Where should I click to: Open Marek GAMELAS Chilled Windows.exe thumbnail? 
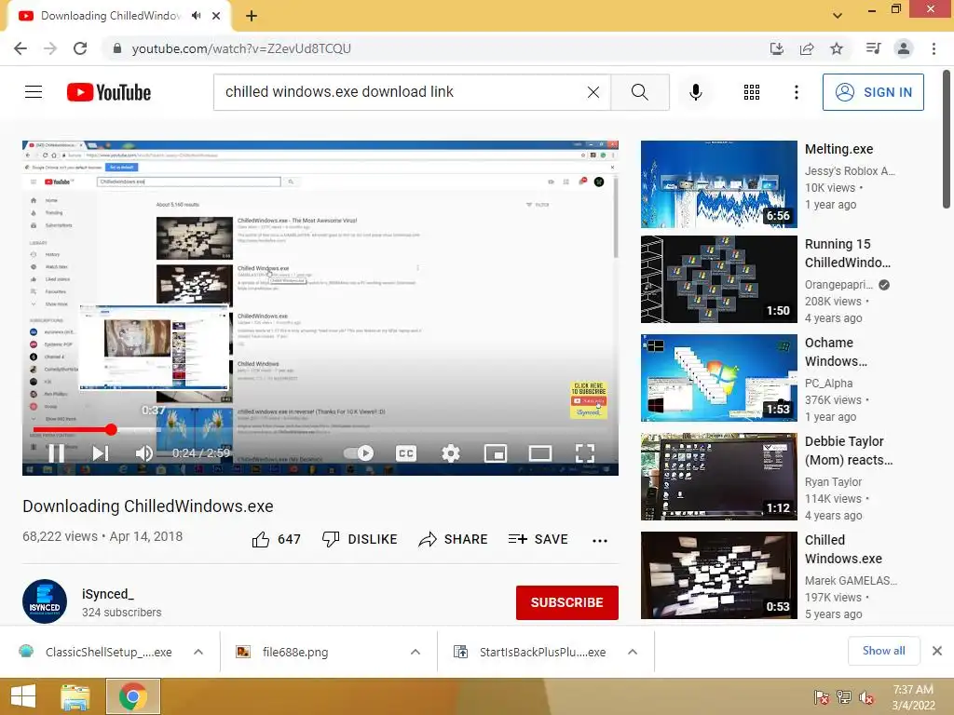718,575
